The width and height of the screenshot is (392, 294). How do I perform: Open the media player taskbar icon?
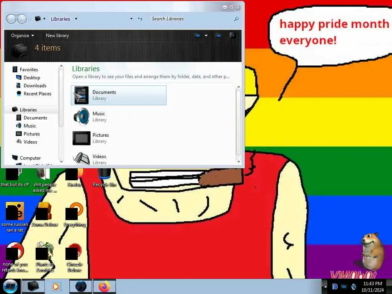[x=56, y=286]
